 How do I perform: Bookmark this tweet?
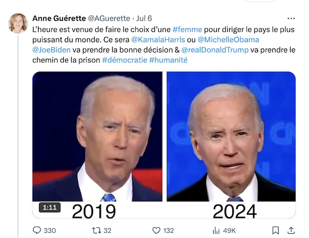(276, 230)
